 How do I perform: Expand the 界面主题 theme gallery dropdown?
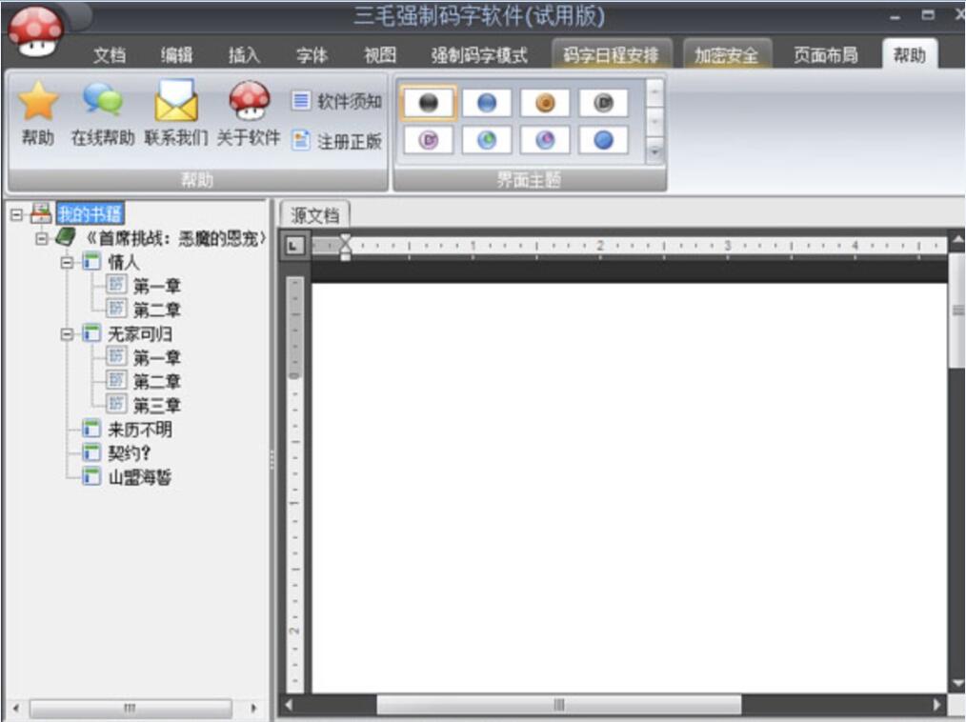pyautogui.click(x=654, y=150)
